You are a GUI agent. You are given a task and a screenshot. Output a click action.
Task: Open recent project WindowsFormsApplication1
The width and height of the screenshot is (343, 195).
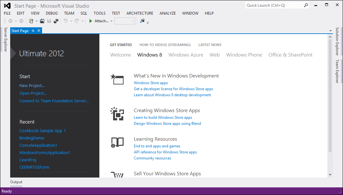tap(45, 152)
